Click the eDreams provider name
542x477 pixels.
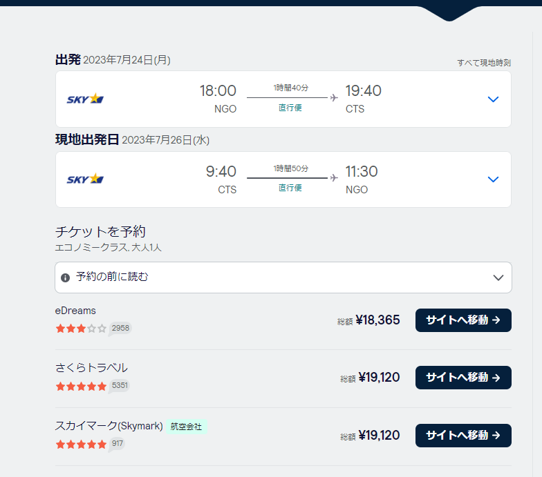[75, 311]
